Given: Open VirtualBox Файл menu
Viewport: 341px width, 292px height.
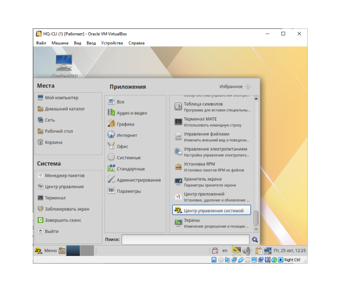Looking at the screenshot, I should 41,43.
